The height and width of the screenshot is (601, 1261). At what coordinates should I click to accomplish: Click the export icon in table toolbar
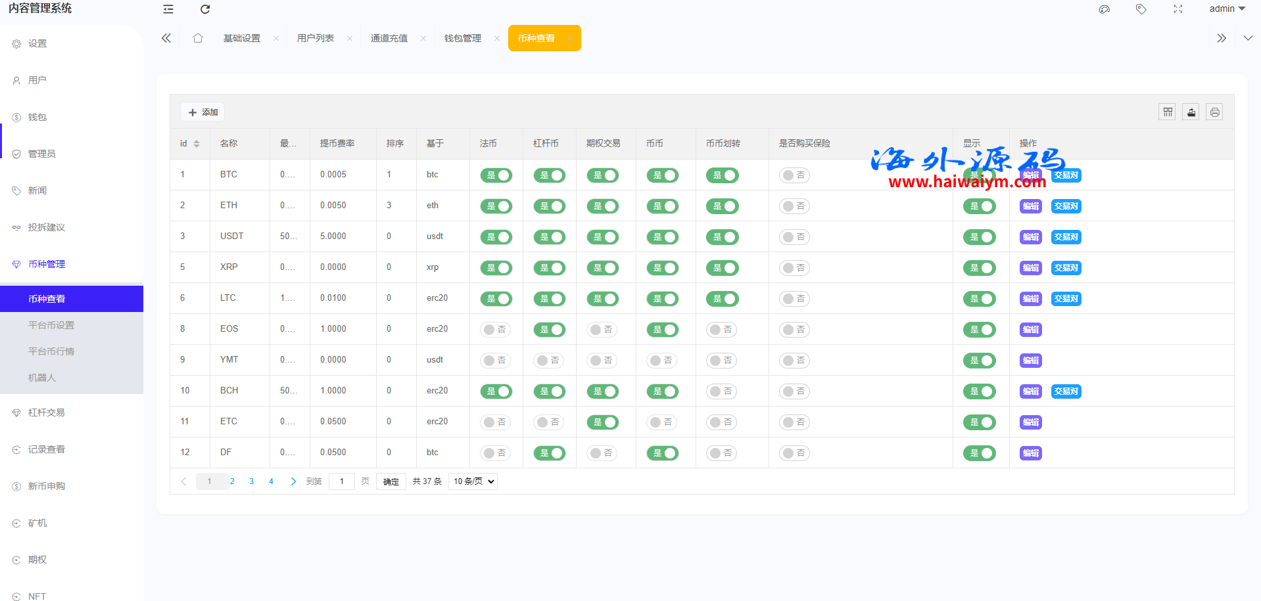click(1191, 112)
